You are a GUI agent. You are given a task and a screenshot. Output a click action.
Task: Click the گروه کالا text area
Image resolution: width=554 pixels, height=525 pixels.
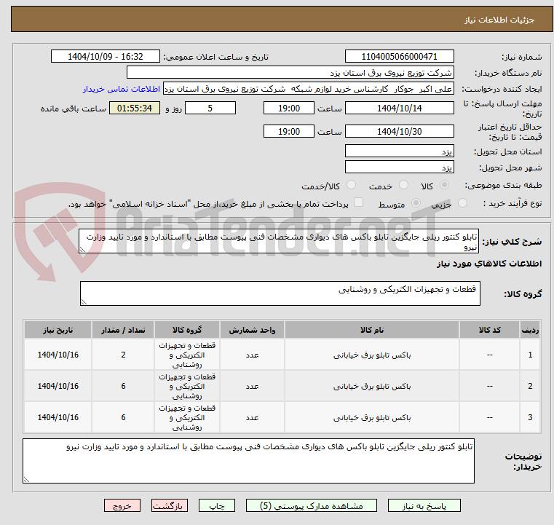[x=280, y=293]
